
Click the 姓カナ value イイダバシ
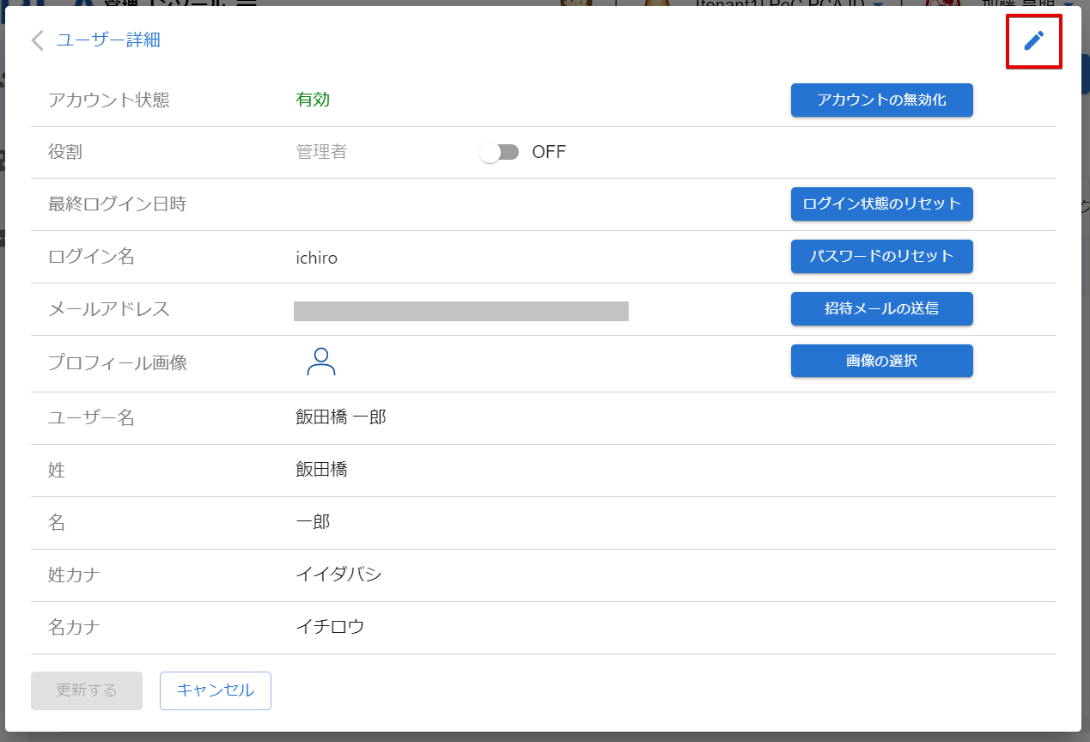(338, 575)
